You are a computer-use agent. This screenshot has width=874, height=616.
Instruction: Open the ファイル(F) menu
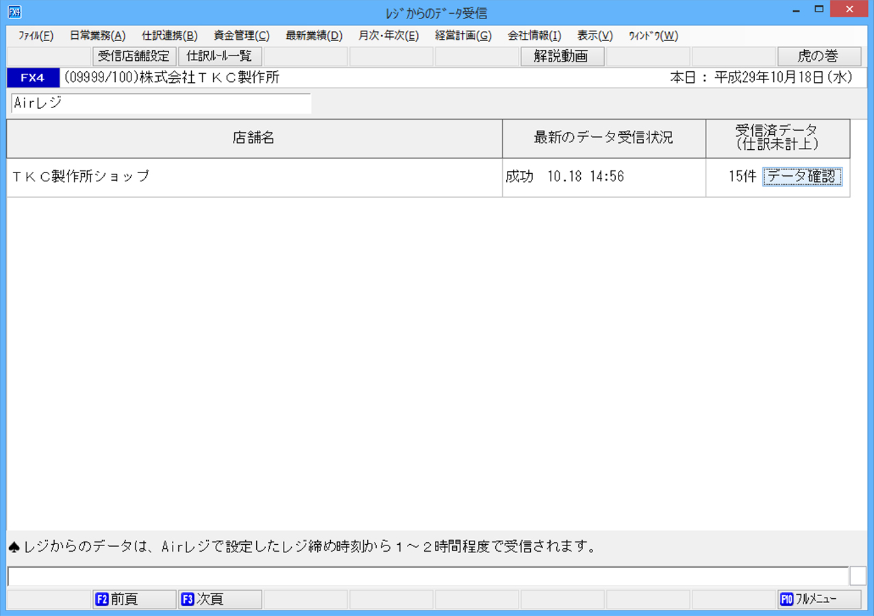(x=36, y=36)
